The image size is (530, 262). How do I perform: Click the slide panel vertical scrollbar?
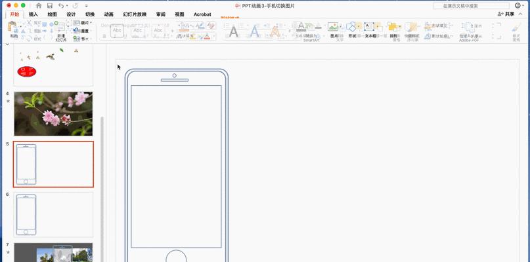point(102,189)
